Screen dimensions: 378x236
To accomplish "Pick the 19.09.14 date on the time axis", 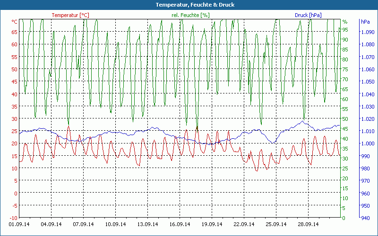I will (x=212, y=225).
